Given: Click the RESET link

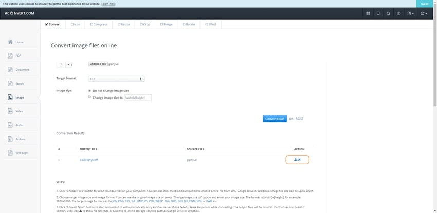Looking at the screenshot, I should [299, 119].
